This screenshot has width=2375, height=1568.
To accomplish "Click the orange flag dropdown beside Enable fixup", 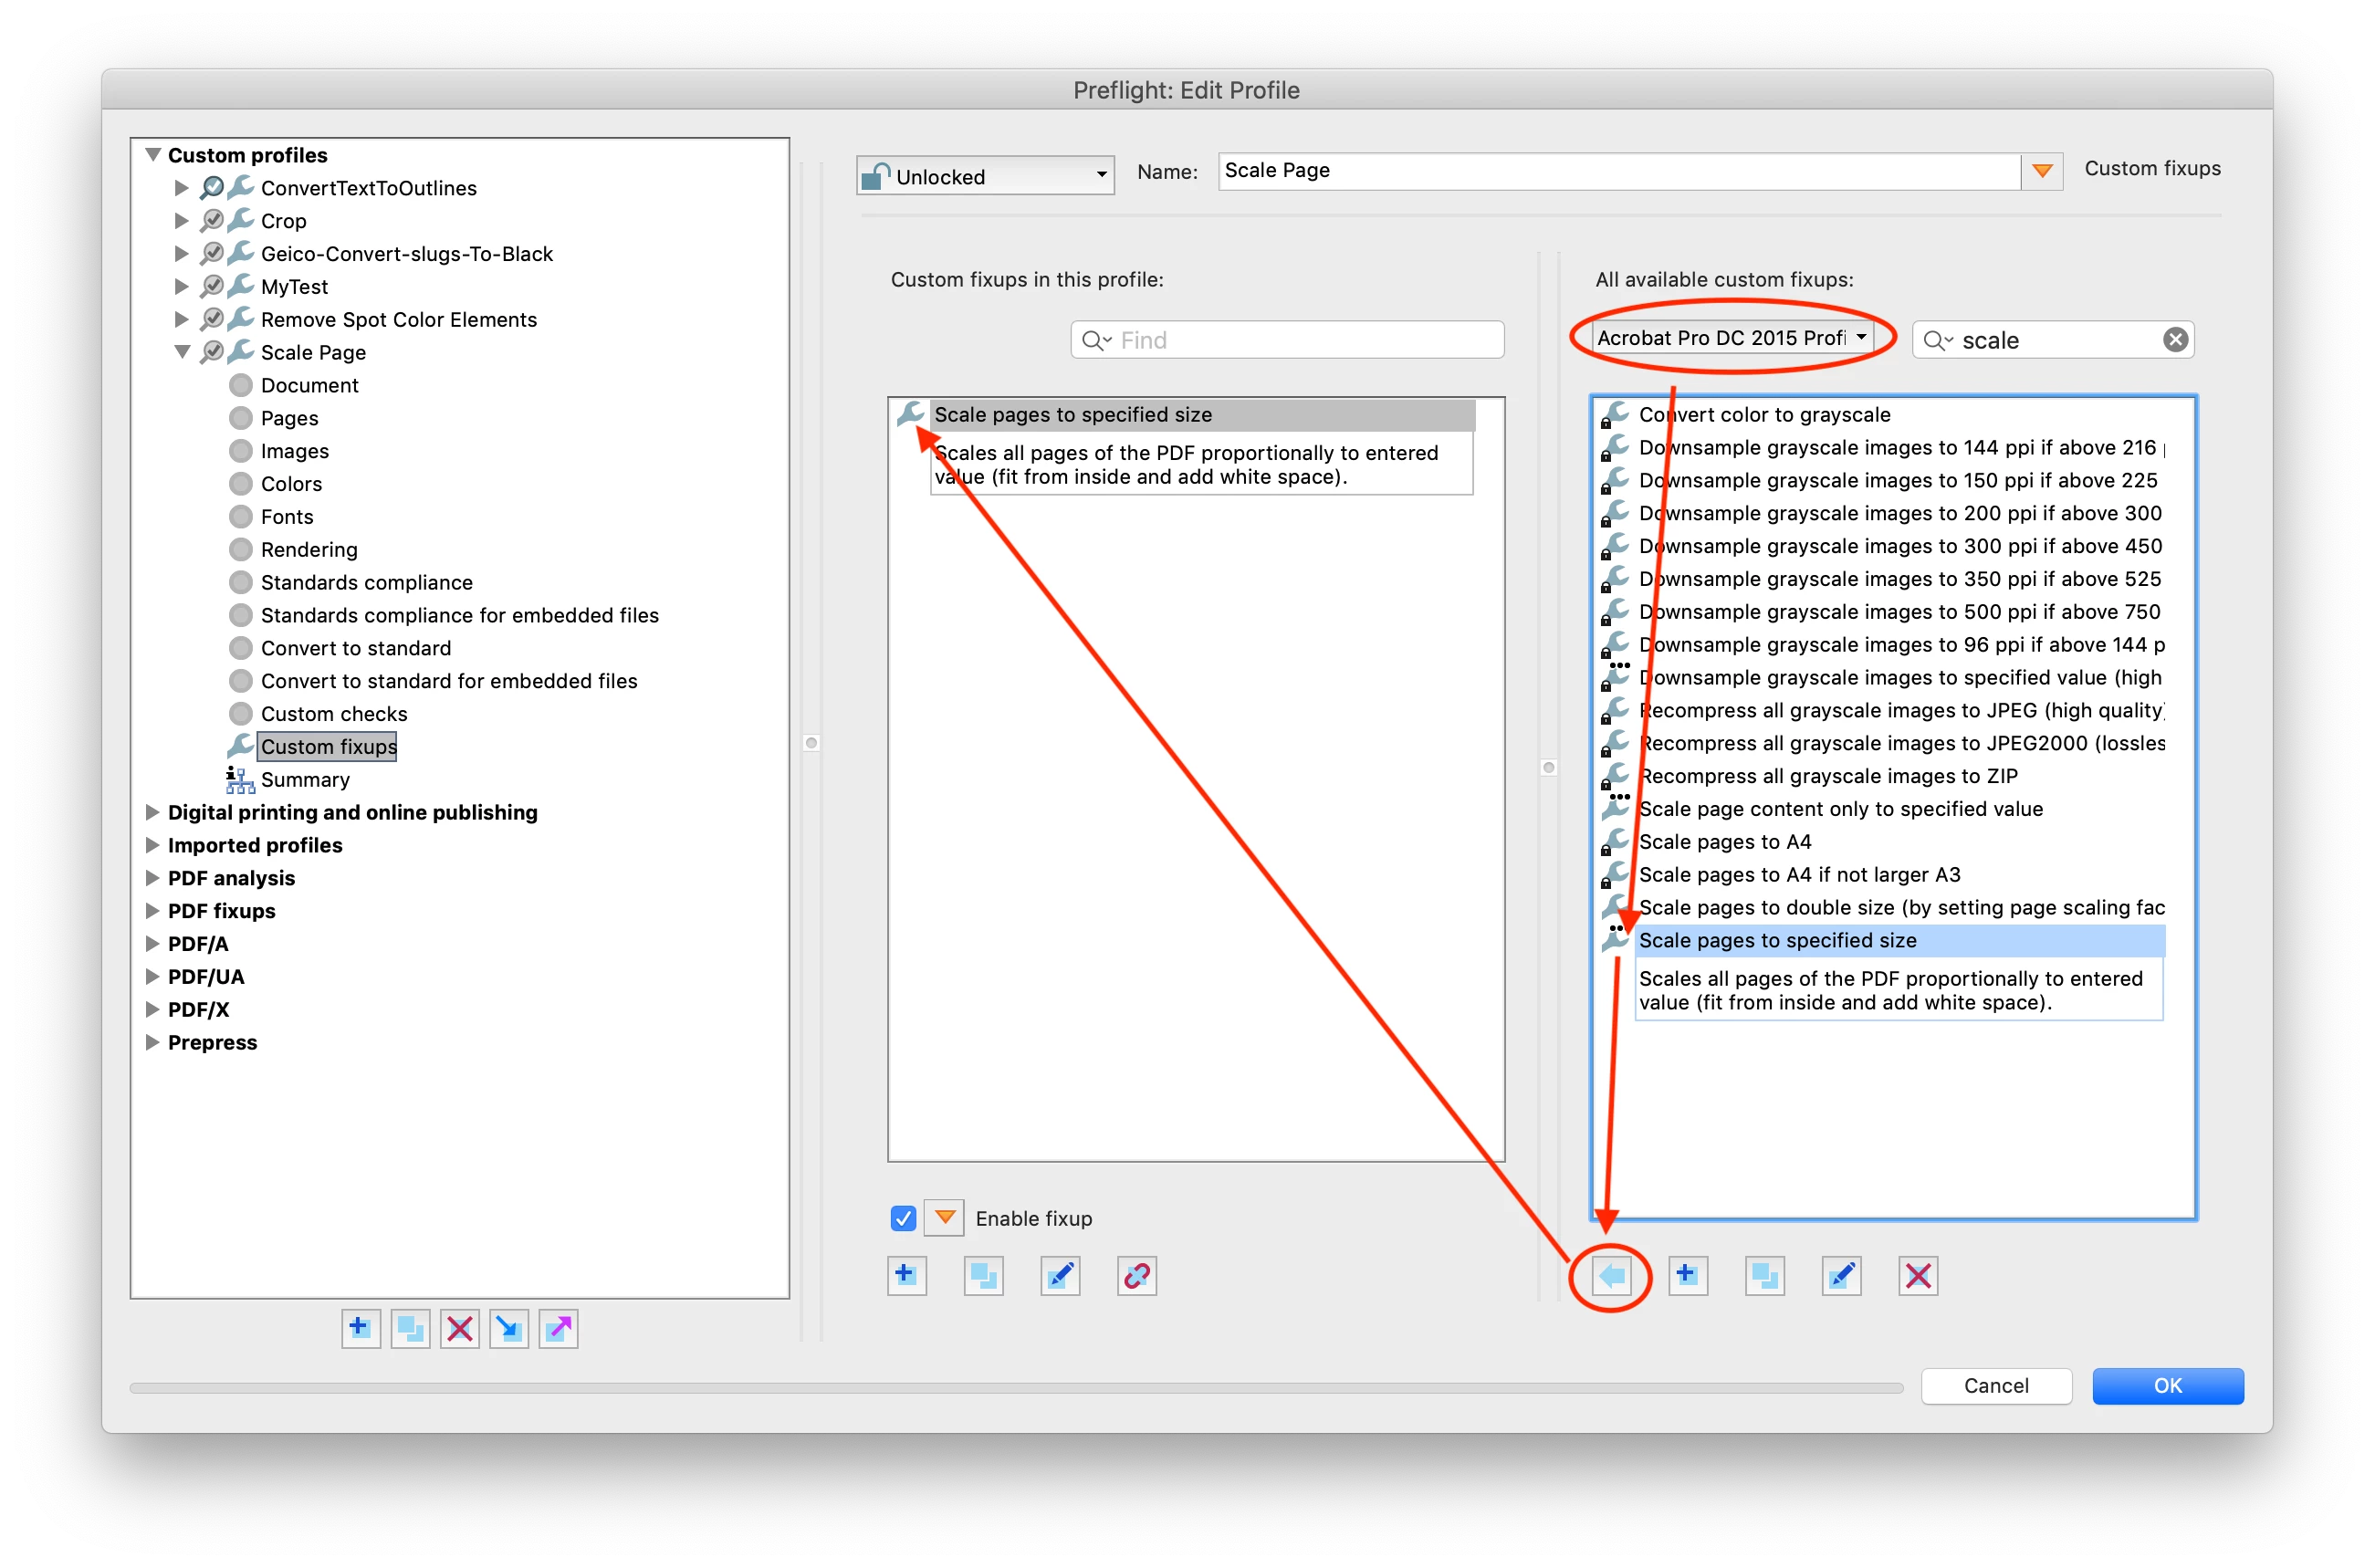I will pos(944,1218).
